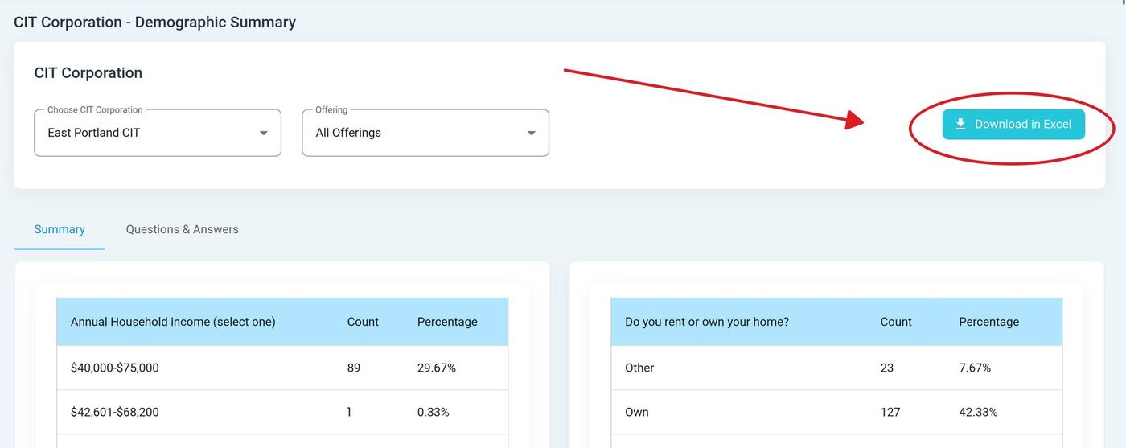Click the 29.67% percentage cell
Image resolution: width=1126 pixels, height=448 pixels.
pyautogui.click(x=437, y=368)
